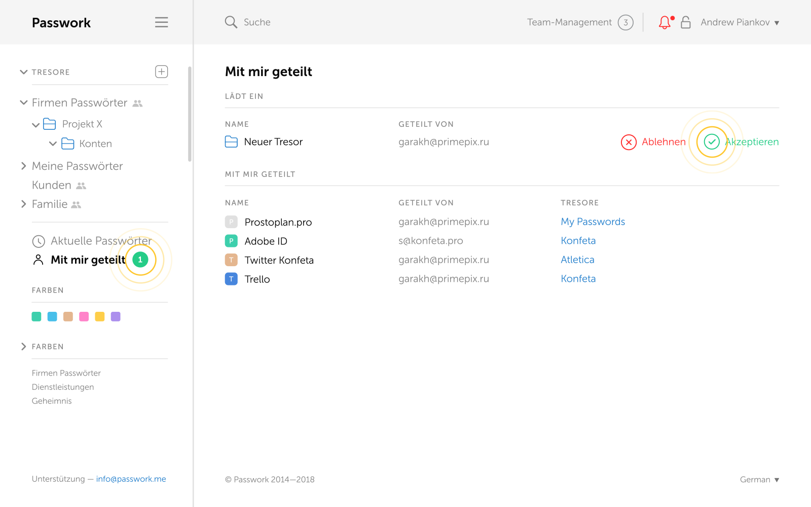Open My Passwords vault link
Screen dimensions: 811x507
pos(593,222)
